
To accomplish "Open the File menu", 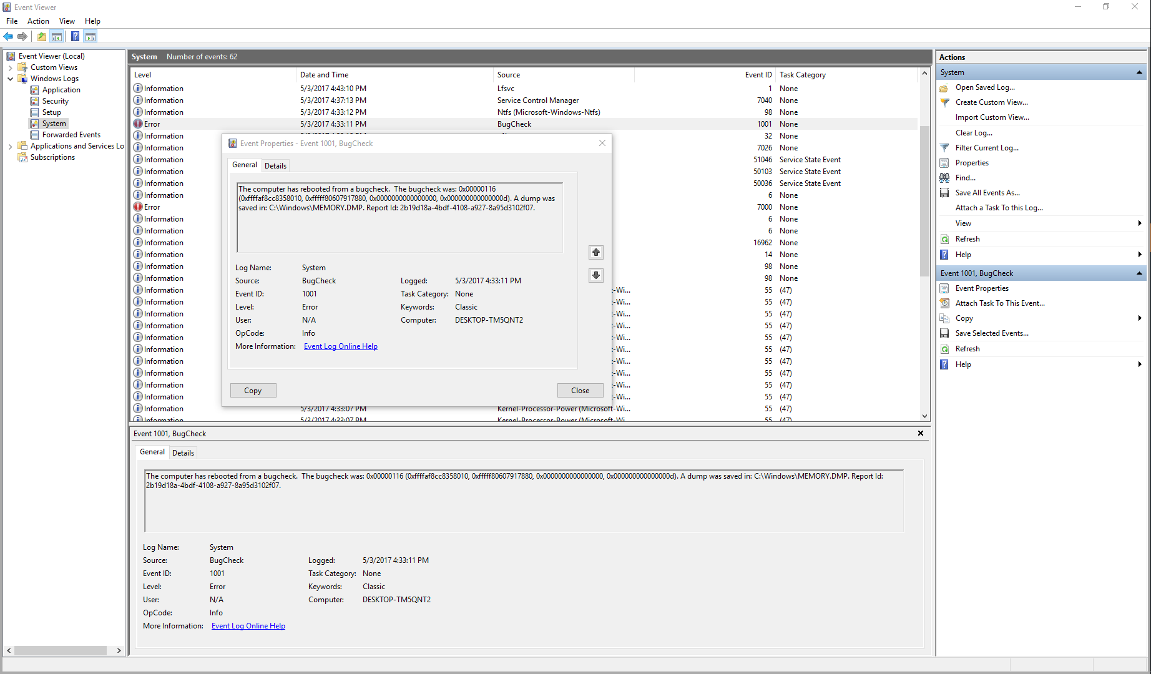I will coord(12,21).
